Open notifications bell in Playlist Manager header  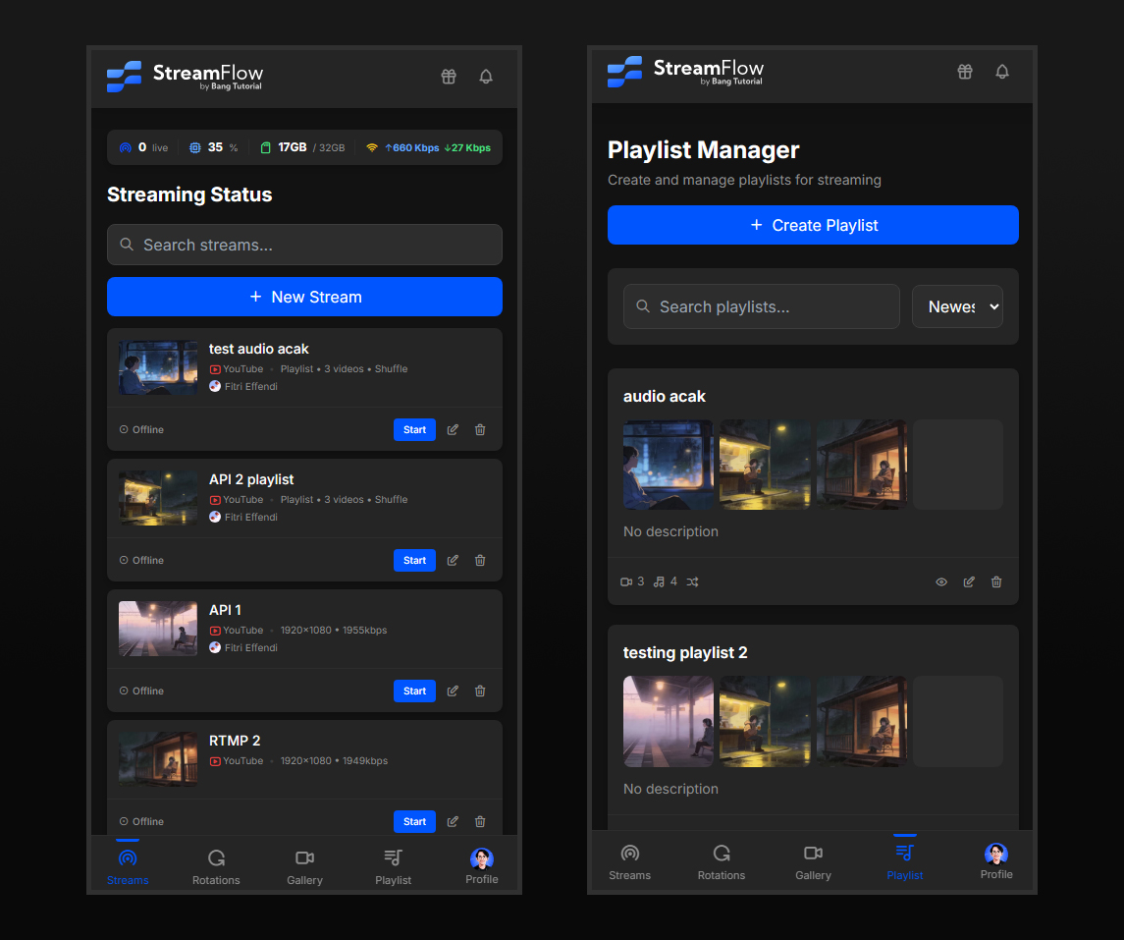[1002, 71]
